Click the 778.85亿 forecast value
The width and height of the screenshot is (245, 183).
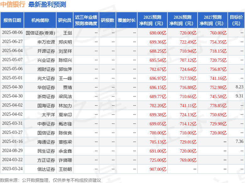coord(218,106)
